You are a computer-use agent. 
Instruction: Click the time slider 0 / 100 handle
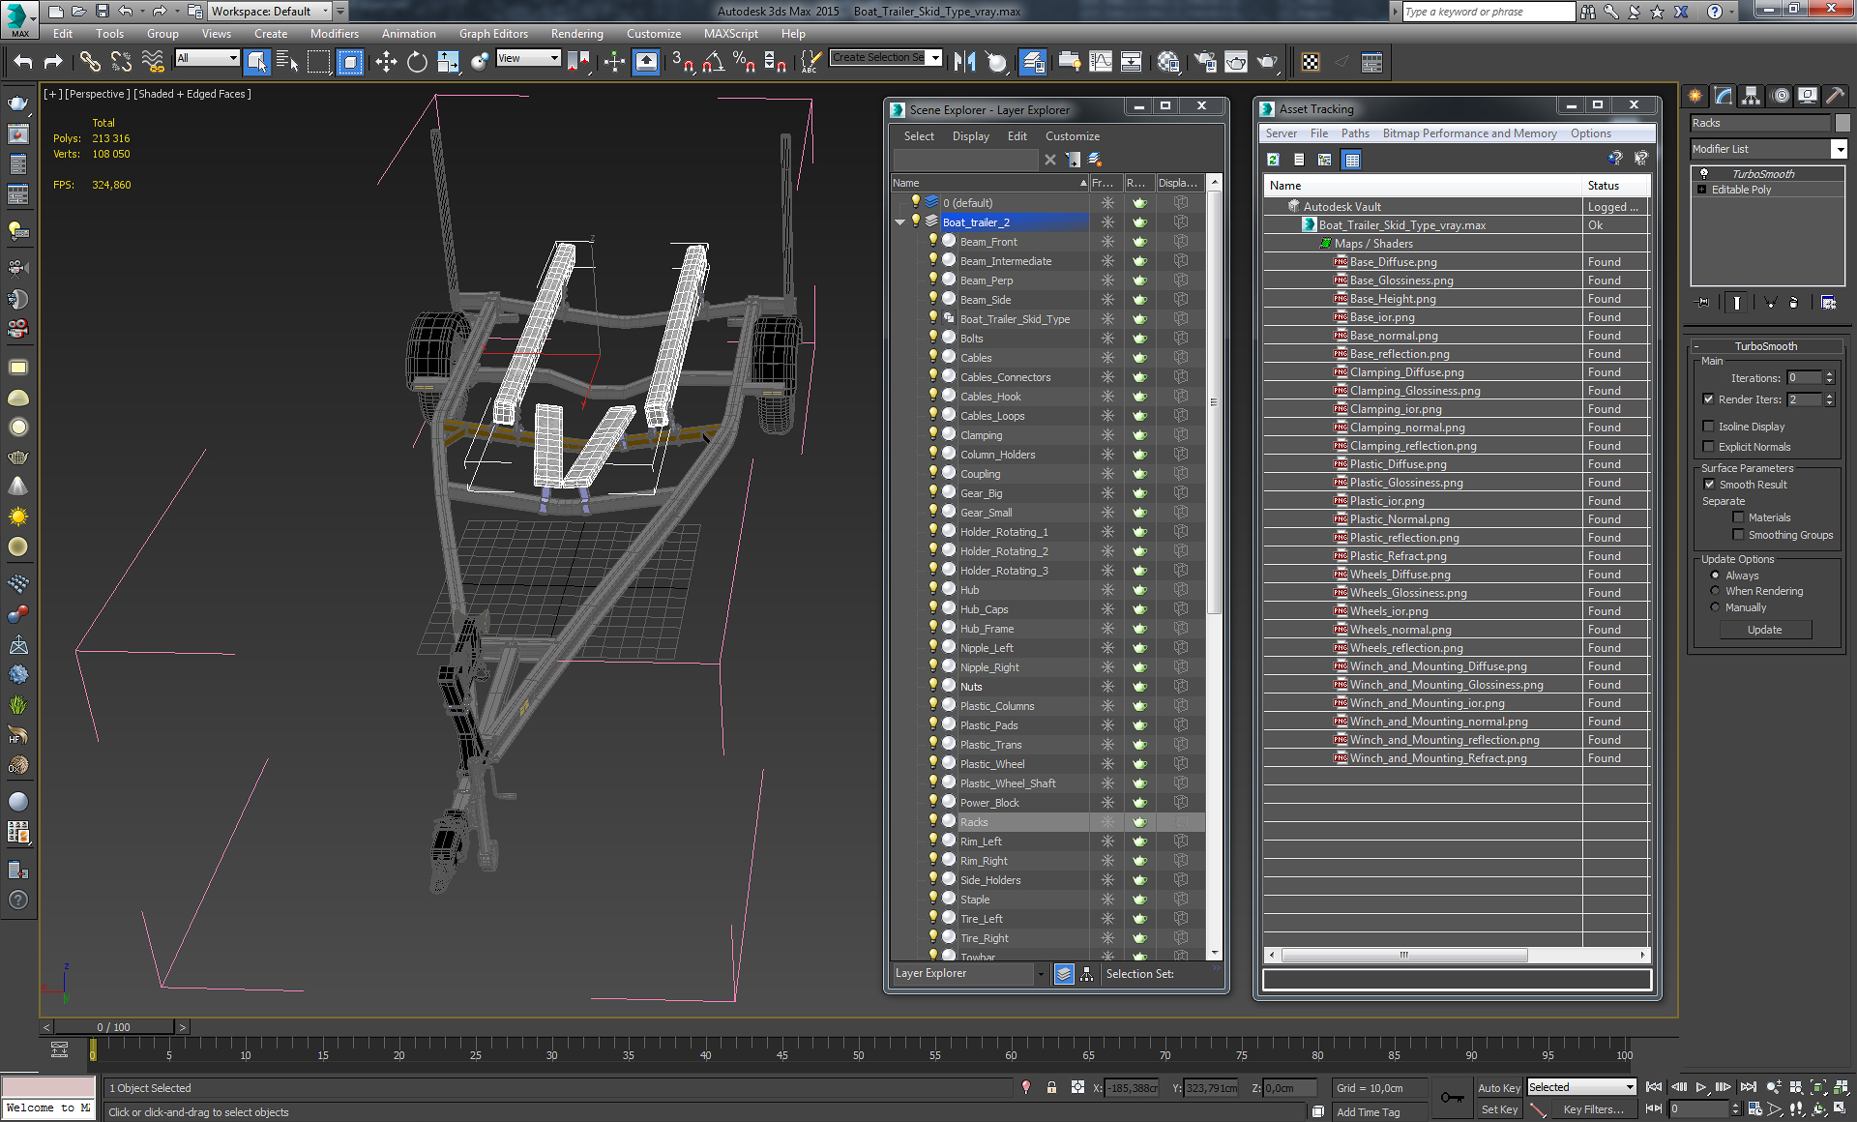click(113, 1027)
